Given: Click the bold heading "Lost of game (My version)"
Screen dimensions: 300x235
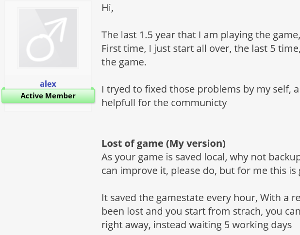Looking at the screenshot, I should (164, 143).
